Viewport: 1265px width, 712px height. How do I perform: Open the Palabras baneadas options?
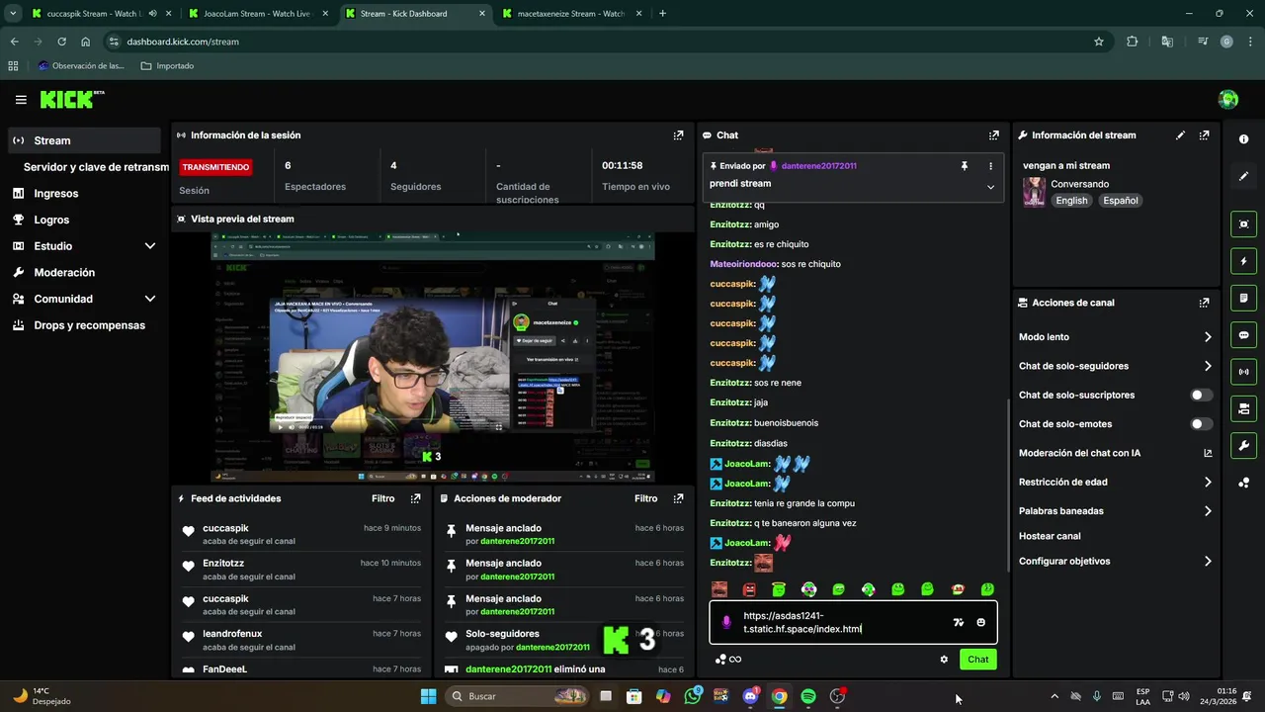[1115, 511]
